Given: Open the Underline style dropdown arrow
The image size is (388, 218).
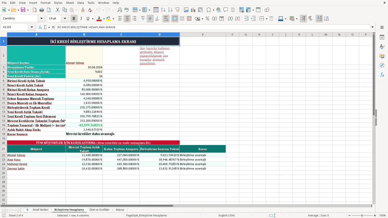Looking at the screenshot, I should click(x=92, y=19).
